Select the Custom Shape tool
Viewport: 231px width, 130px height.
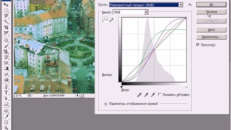pyautogui.click(x=6, y=104)
